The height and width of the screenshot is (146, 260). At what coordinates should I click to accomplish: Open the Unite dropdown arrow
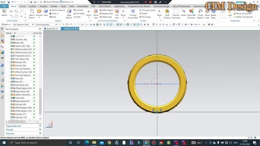[x=58, y=13]
